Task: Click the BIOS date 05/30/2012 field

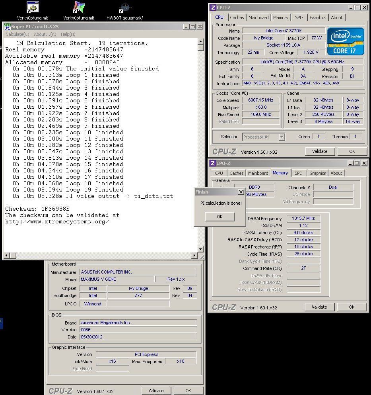Action: pyautogui.click(x=138, y=337)
